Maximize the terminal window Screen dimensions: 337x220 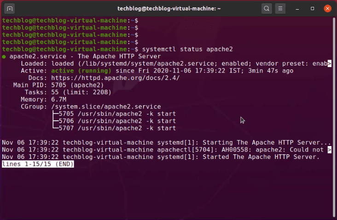click(312, 9)
